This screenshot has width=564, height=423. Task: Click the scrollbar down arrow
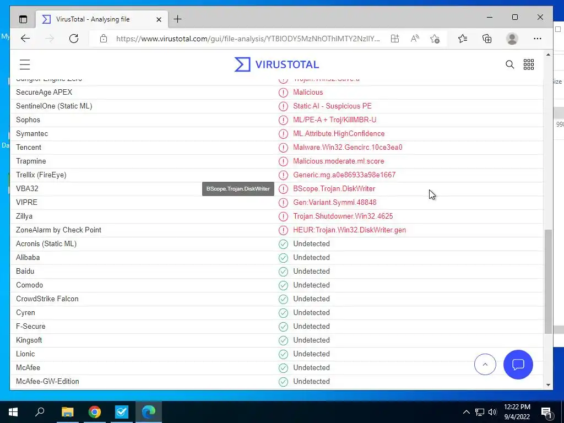point(548,384)
